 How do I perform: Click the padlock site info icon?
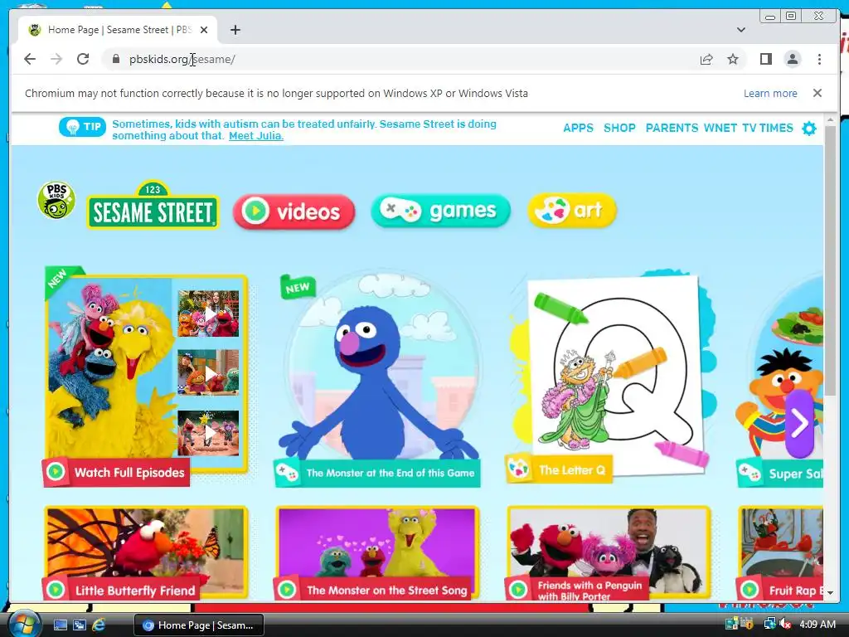[x=116, y=59]
